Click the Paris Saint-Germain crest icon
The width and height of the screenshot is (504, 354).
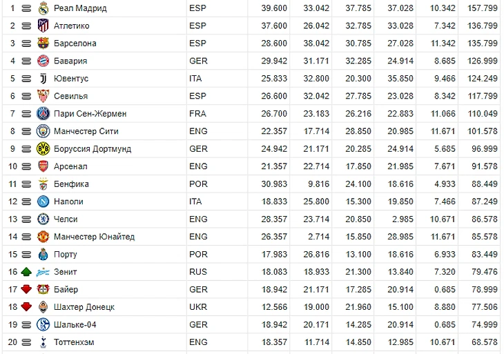[x=43, y=114]
